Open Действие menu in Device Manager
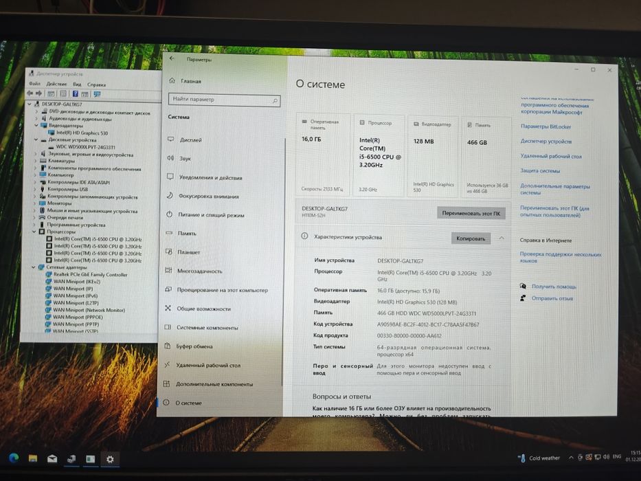 coord(56,84)
